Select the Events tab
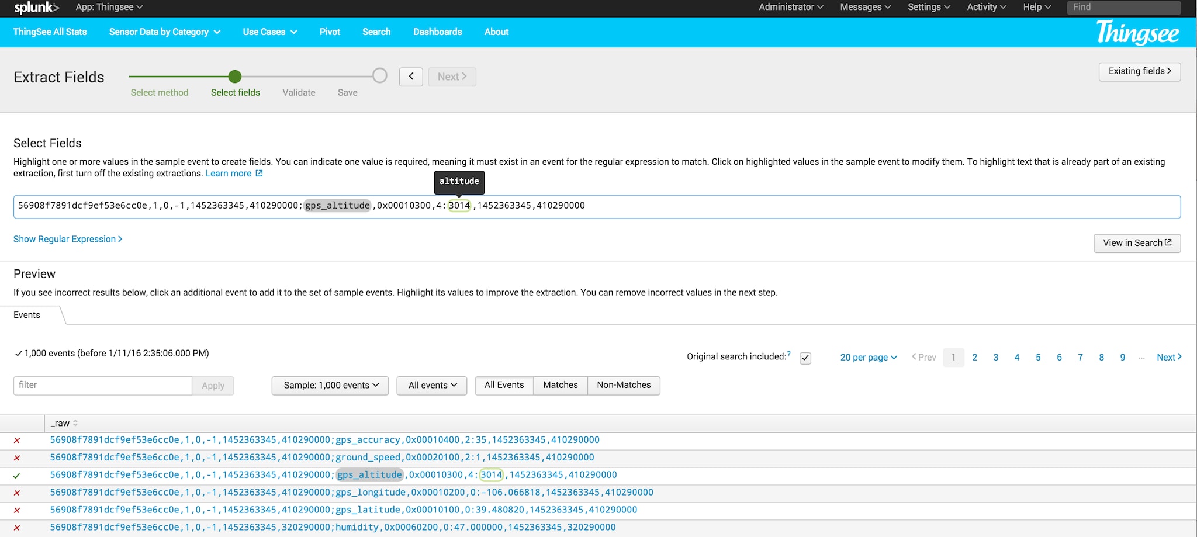The width and height of the screenshot is (1197, 537). (27, 315)
